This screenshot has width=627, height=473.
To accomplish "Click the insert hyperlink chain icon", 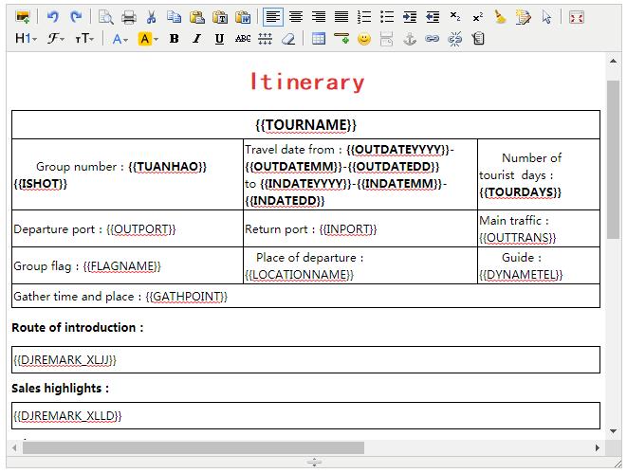I will click(432, 39).
